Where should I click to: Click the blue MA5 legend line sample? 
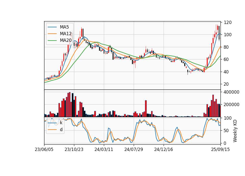click(52, 27)
